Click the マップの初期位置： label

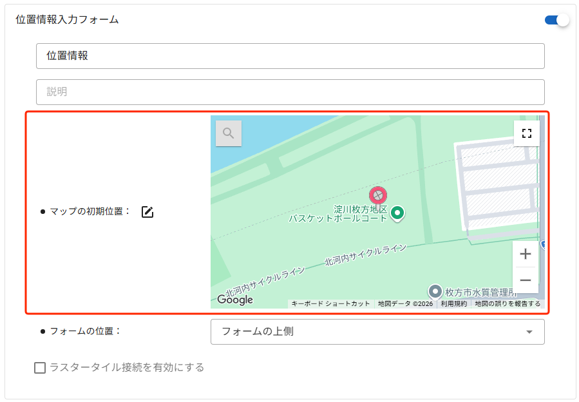point(90,211)
